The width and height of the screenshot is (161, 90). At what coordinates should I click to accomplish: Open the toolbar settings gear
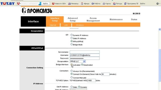(x=157, y=3)
